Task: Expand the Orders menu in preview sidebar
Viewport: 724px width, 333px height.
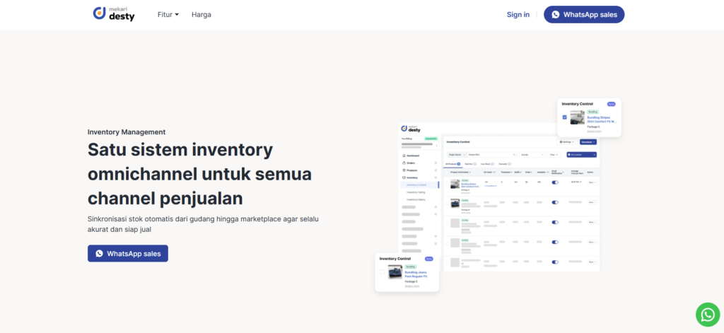Action: tap(436, 163)
